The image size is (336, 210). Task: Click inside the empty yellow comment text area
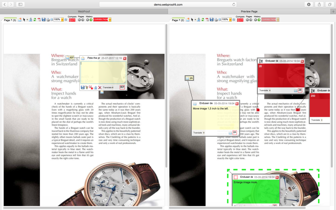coord(103,72)
